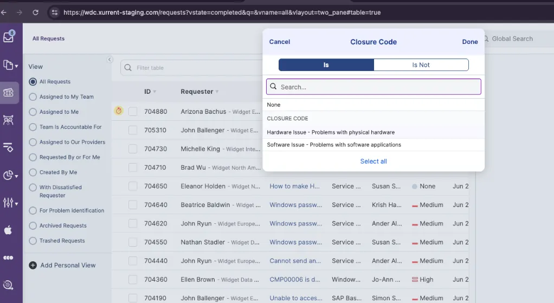Open the analytics pie chart icon
This screenshot has width=554, height=303.
tap(8, 175)
